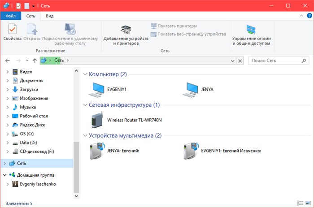The image size is (314, 208).
Task: Select Документы in the navigation pane
Action: [31, 81]
